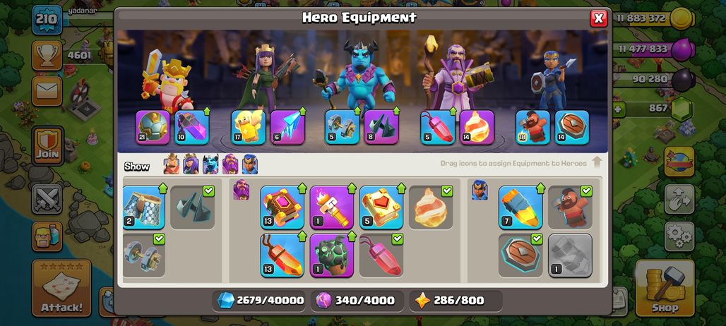726x326 pixels.
Task: Click the Shop button with hammer
Action: [x=665, y=288]
